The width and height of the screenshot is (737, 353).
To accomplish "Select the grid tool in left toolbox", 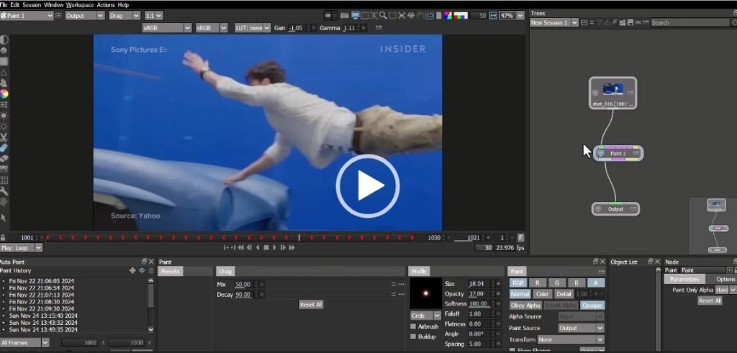I will [4, 180].
